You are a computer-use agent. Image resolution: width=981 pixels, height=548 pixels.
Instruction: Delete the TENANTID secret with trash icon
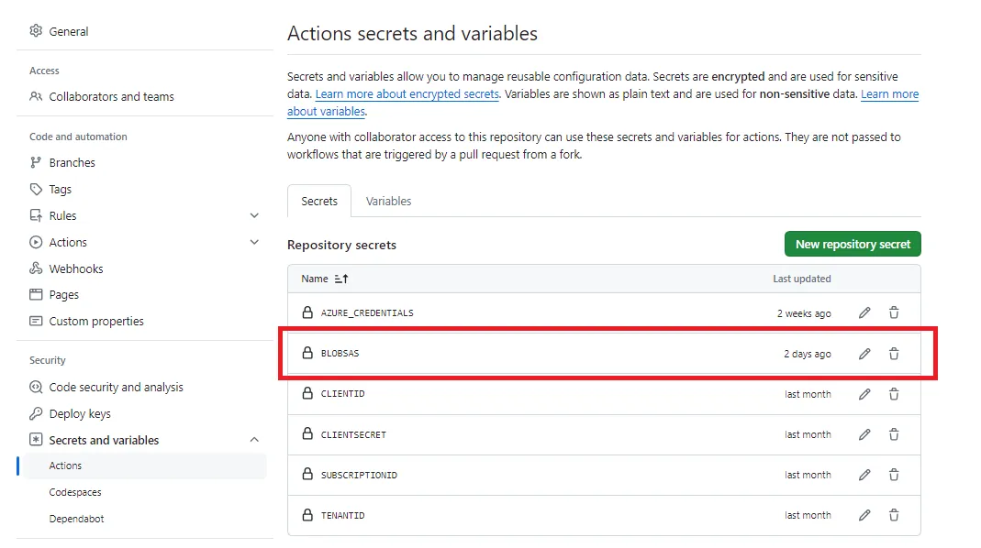(894, 515)
